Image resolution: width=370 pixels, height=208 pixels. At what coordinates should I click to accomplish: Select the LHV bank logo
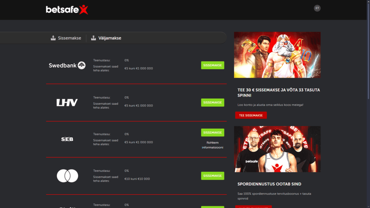[67, 103]
